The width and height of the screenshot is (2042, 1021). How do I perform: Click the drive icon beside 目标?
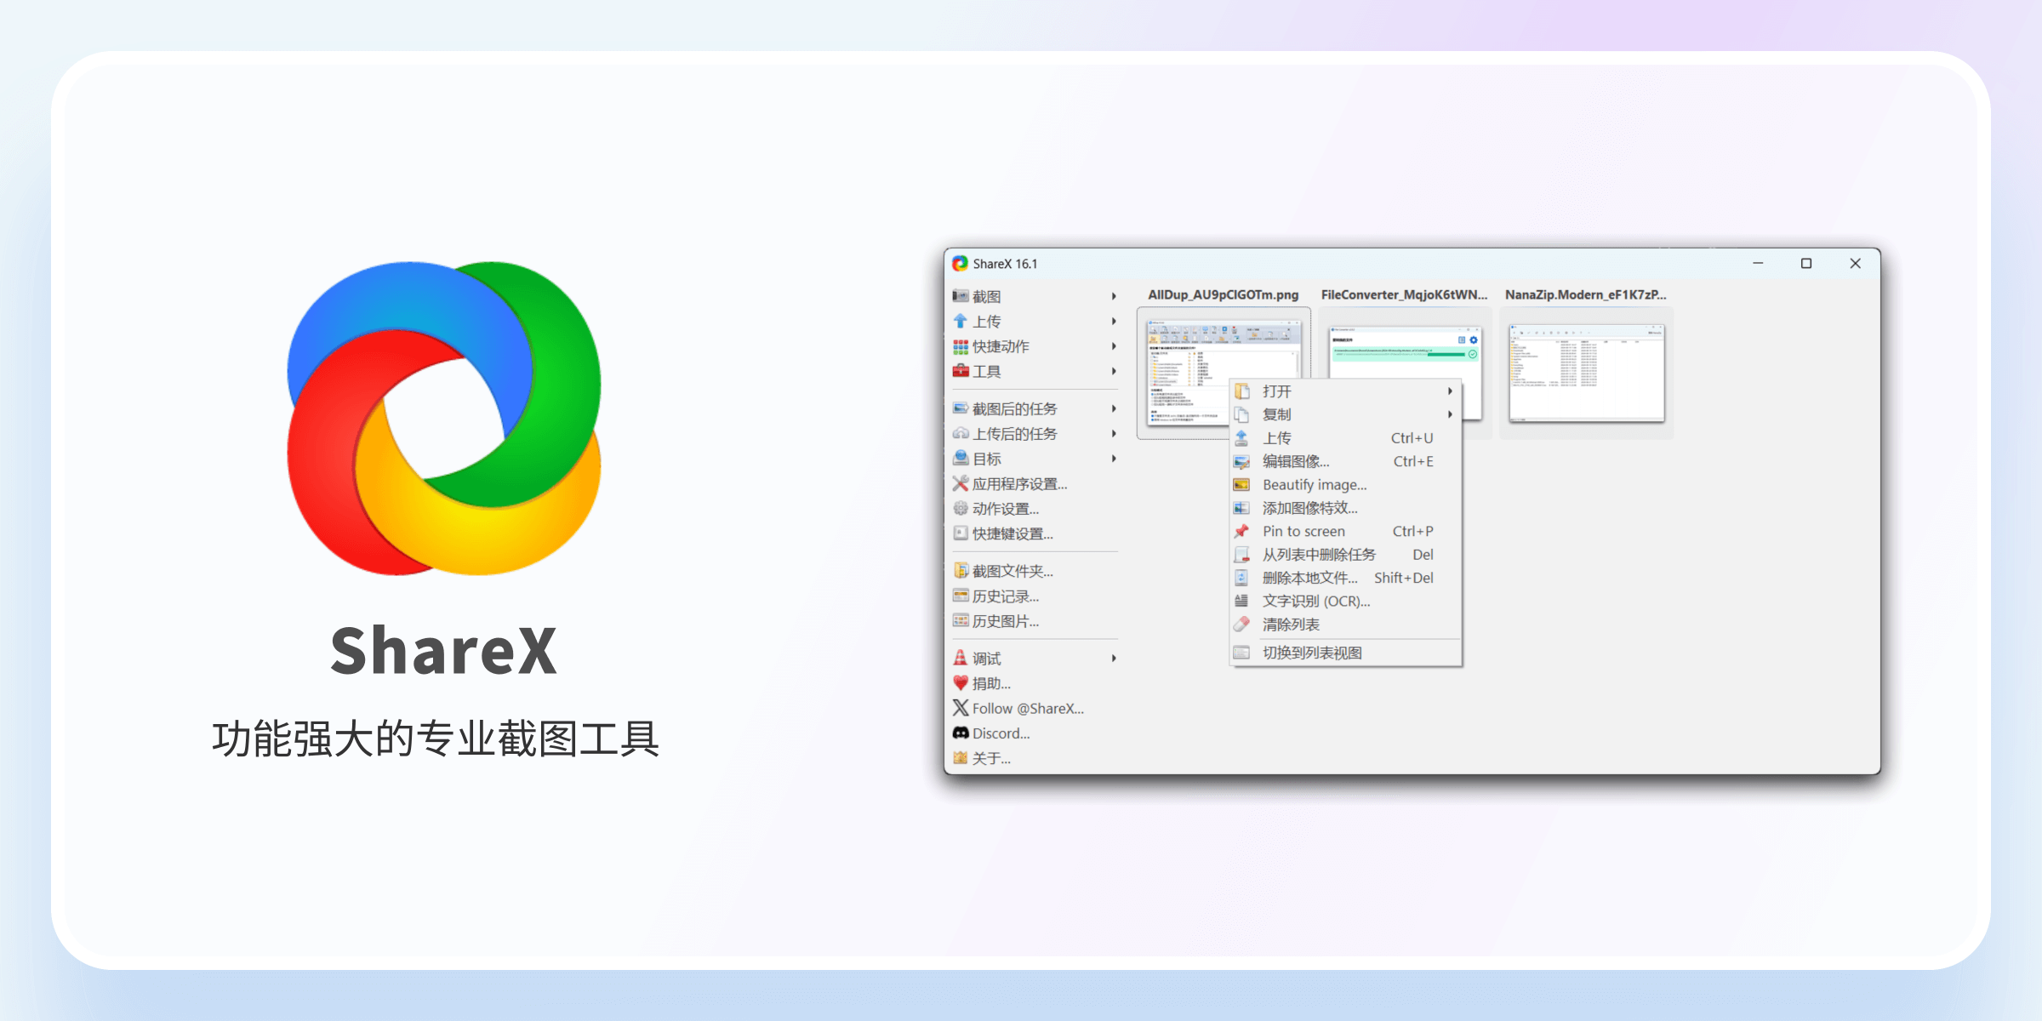961,459
